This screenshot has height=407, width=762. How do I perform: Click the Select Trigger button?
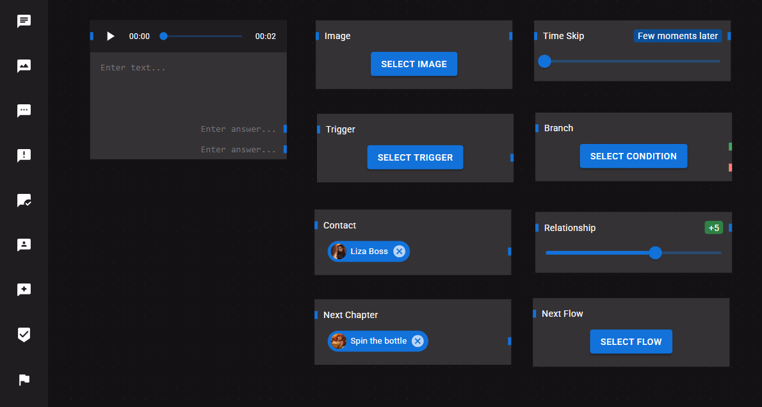(415, 157)
